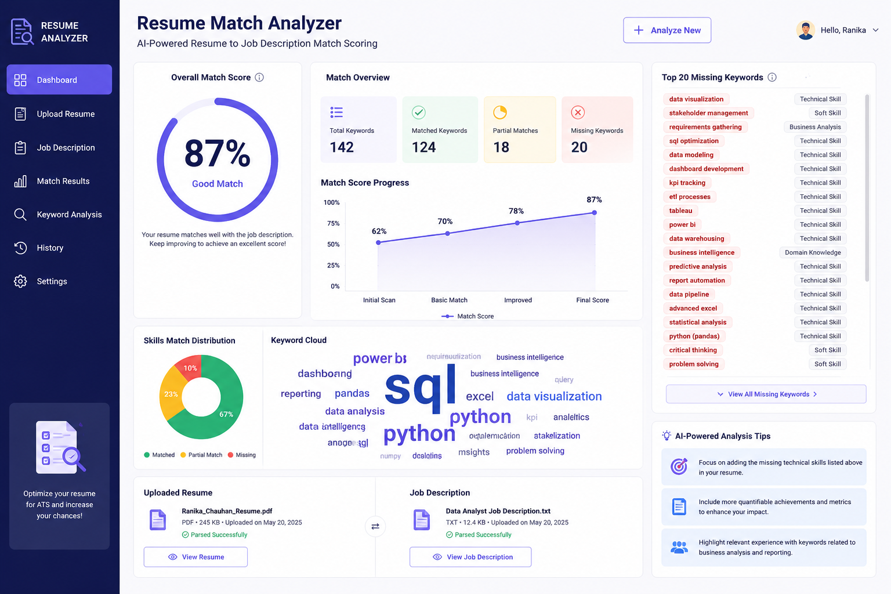Click the power bi missing keyword tag
891x594 pixels.
pyautogui.click(x=682, y=224)
